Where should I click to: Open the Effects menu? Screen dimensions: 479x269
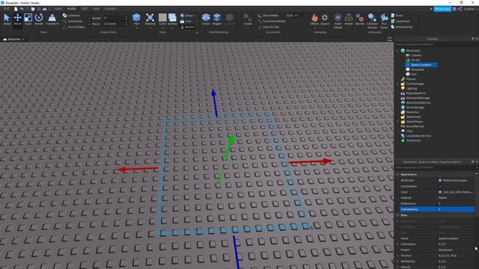pyautogui.click(x=314, y=19)
